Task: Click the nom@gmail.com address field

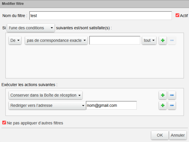Action: coord(111,105)
